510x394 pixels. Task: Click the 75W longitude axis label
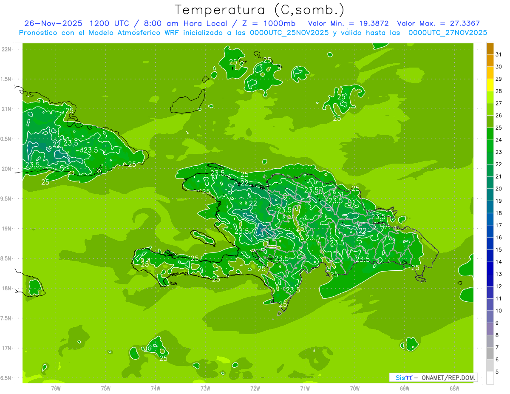pos(106,388)
